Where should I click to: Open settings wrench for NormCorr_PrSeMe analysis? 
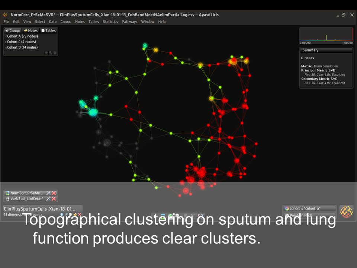click(x=48, y=193)
